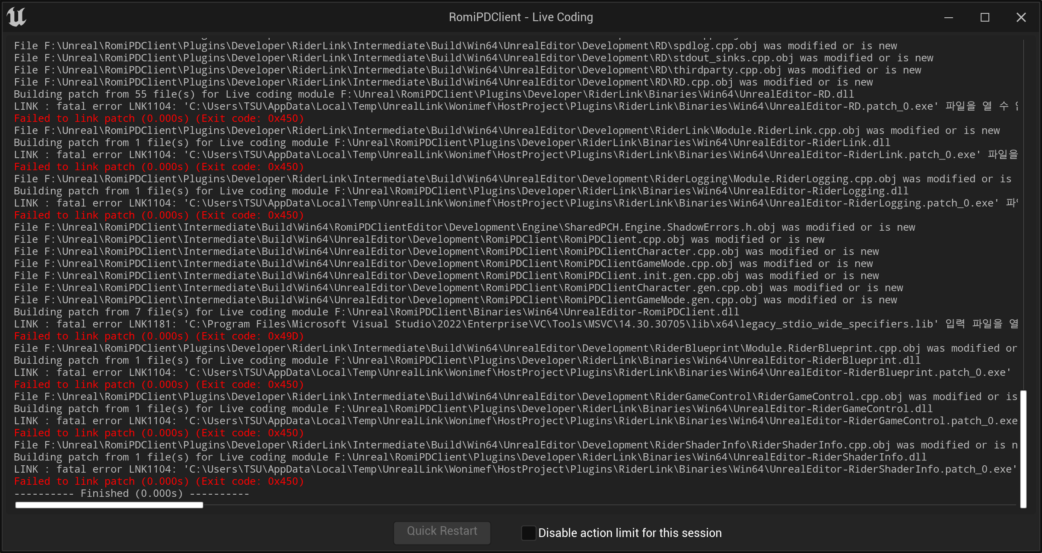Click the spdlog.cpp.obj modified log line
The height and width of the screenshot is (553, 1042).
pos(455,46)
